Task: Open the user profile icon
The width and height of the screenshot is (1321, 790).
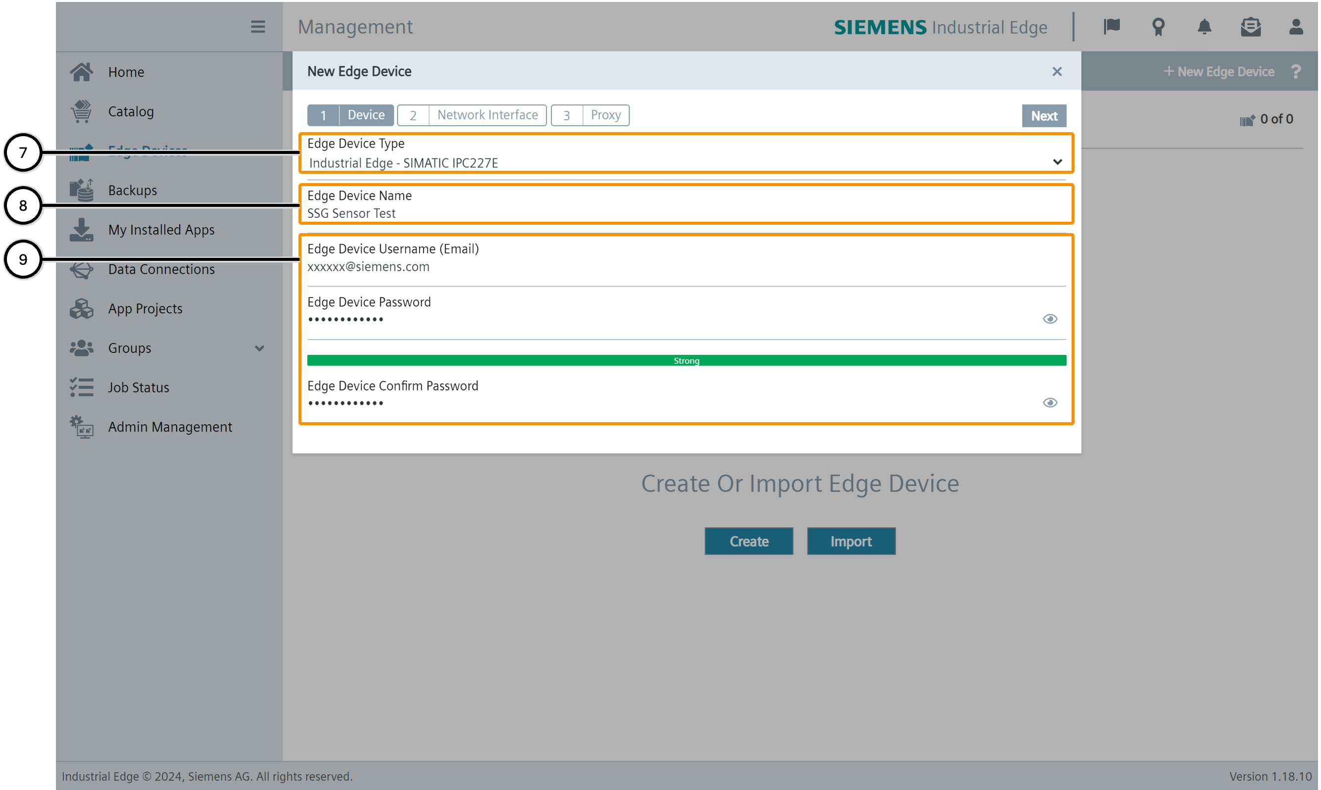Action: pyautogui.click(x=1296, y=27)
